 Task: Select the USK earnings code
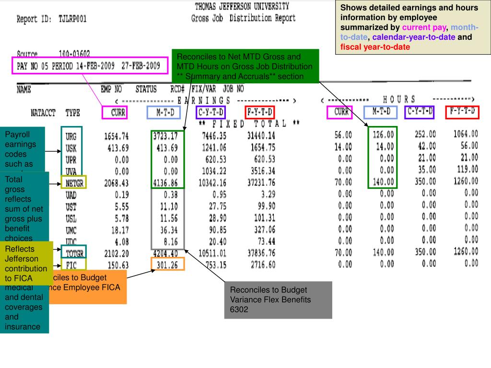(71, 148)
